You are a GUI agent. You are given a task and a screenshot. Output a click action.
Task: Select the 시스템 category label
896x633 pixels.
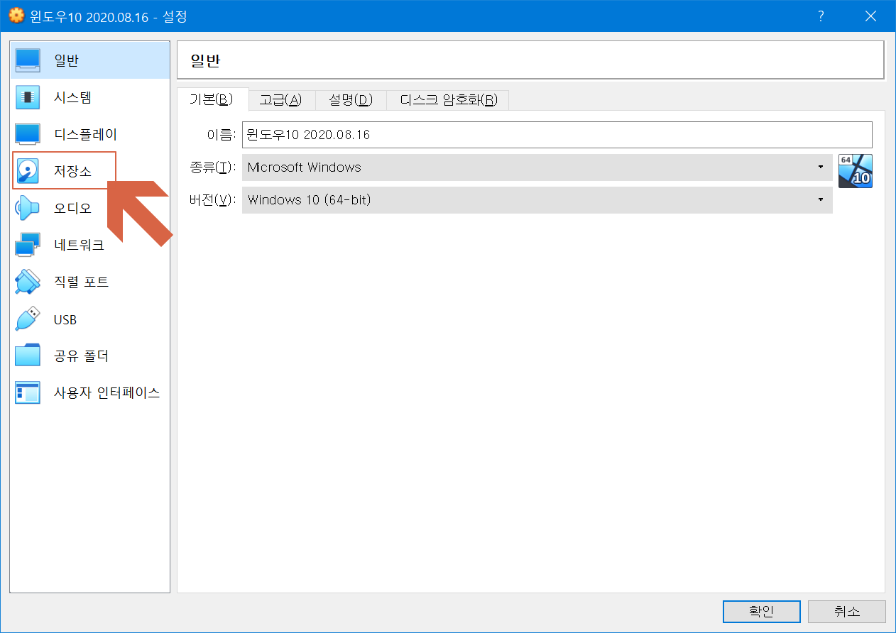coord(72,97)
